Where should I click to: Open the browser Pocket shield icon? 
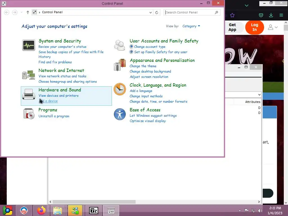coord(261,15)
